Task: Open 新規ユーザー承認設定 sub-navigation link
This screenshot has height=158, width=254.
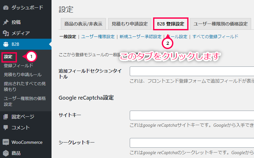Action: point(140,37)
